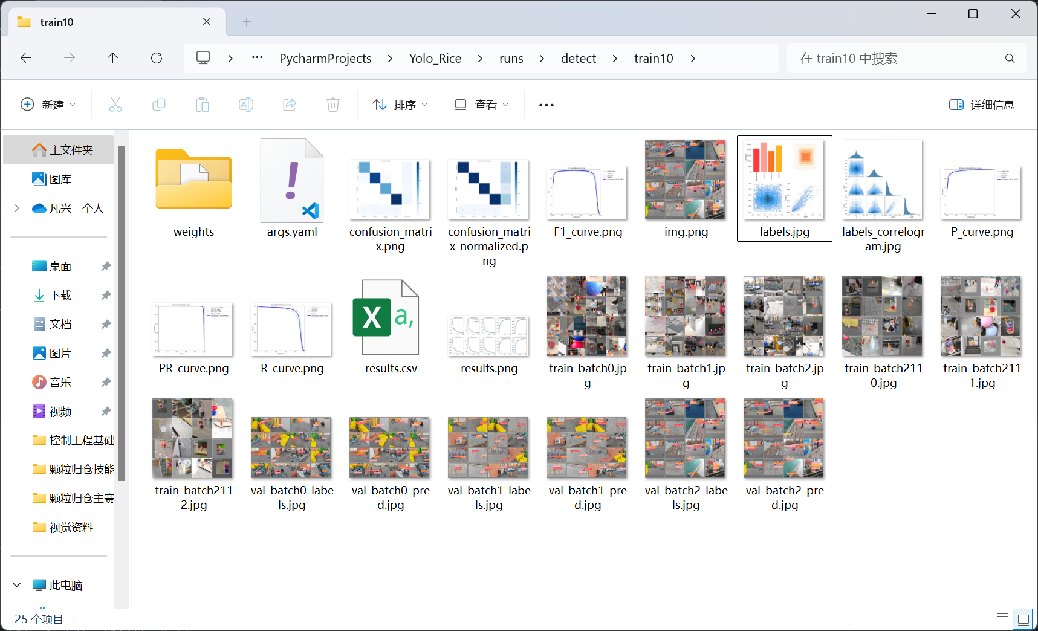This screenshot has width=1038, height=631.
Task: Click the search train10 input field
Action: (x=906, y=59)
